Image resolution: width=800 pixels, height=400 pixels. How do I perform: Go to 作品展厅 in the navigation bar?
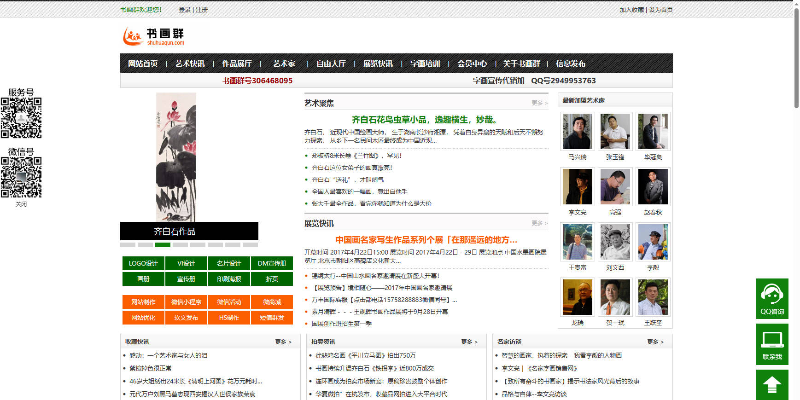click(237, 64)
